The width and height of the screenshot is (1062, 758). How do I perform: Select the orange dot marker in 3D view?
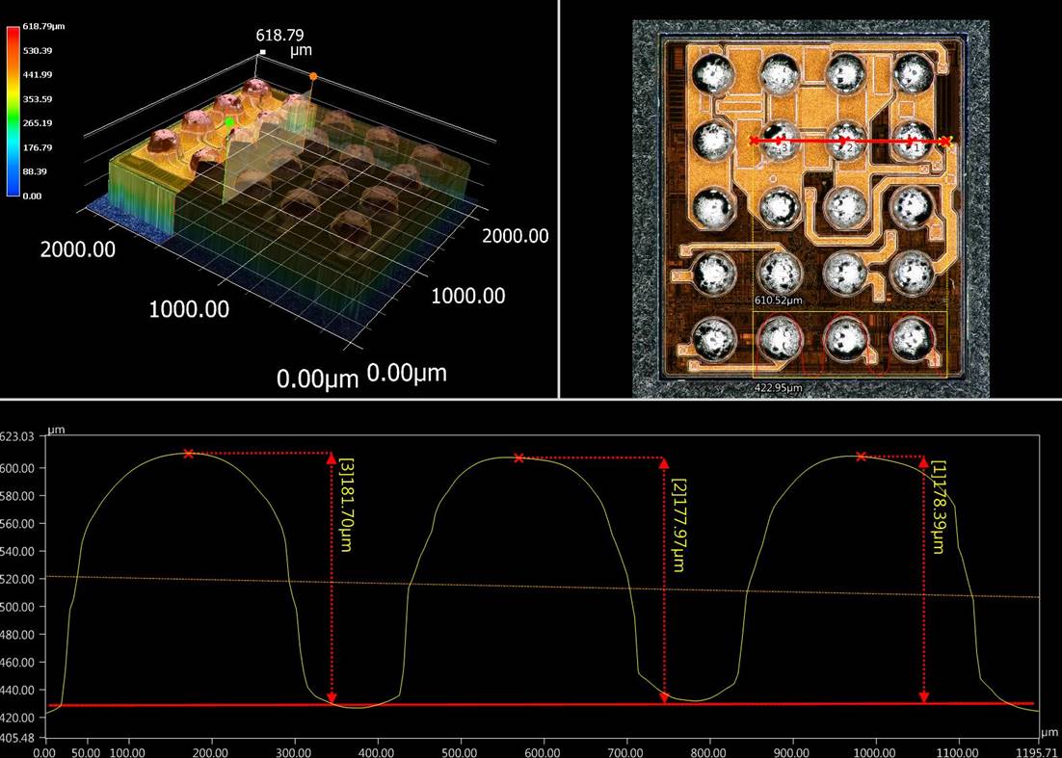pos(312,75)
